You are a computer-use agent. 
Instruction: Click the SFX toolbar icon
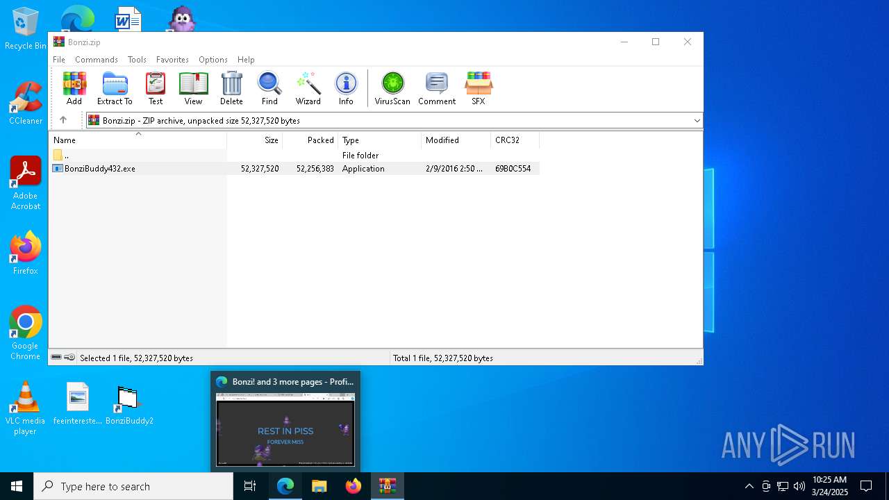pyautogui.click(x=479, y=88)
